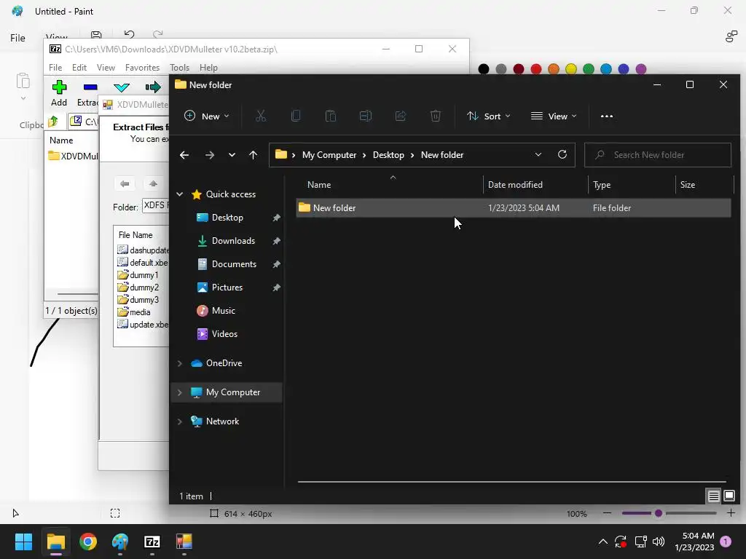The width and height of the screenshot is (746, 559).
Task: Select the New folder row in file list
Action: pos(514,207)
